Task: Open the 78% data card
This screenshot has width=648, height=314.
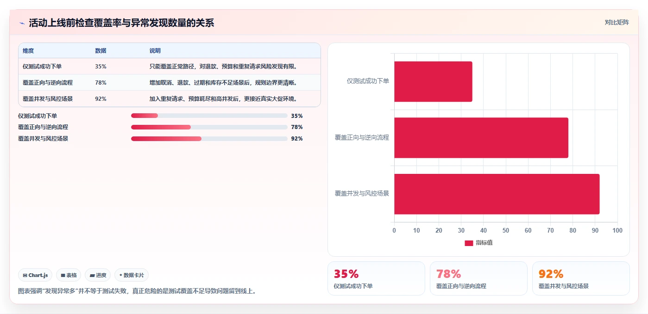Action: [478, 278]
